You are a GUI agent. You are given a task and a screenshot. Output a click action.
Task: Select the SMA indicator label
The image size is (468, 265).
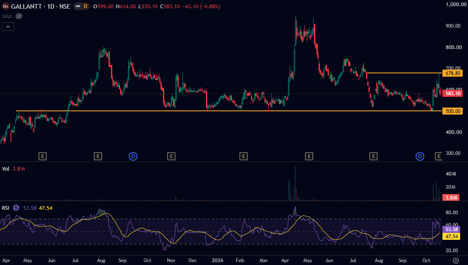click(7, 16)
